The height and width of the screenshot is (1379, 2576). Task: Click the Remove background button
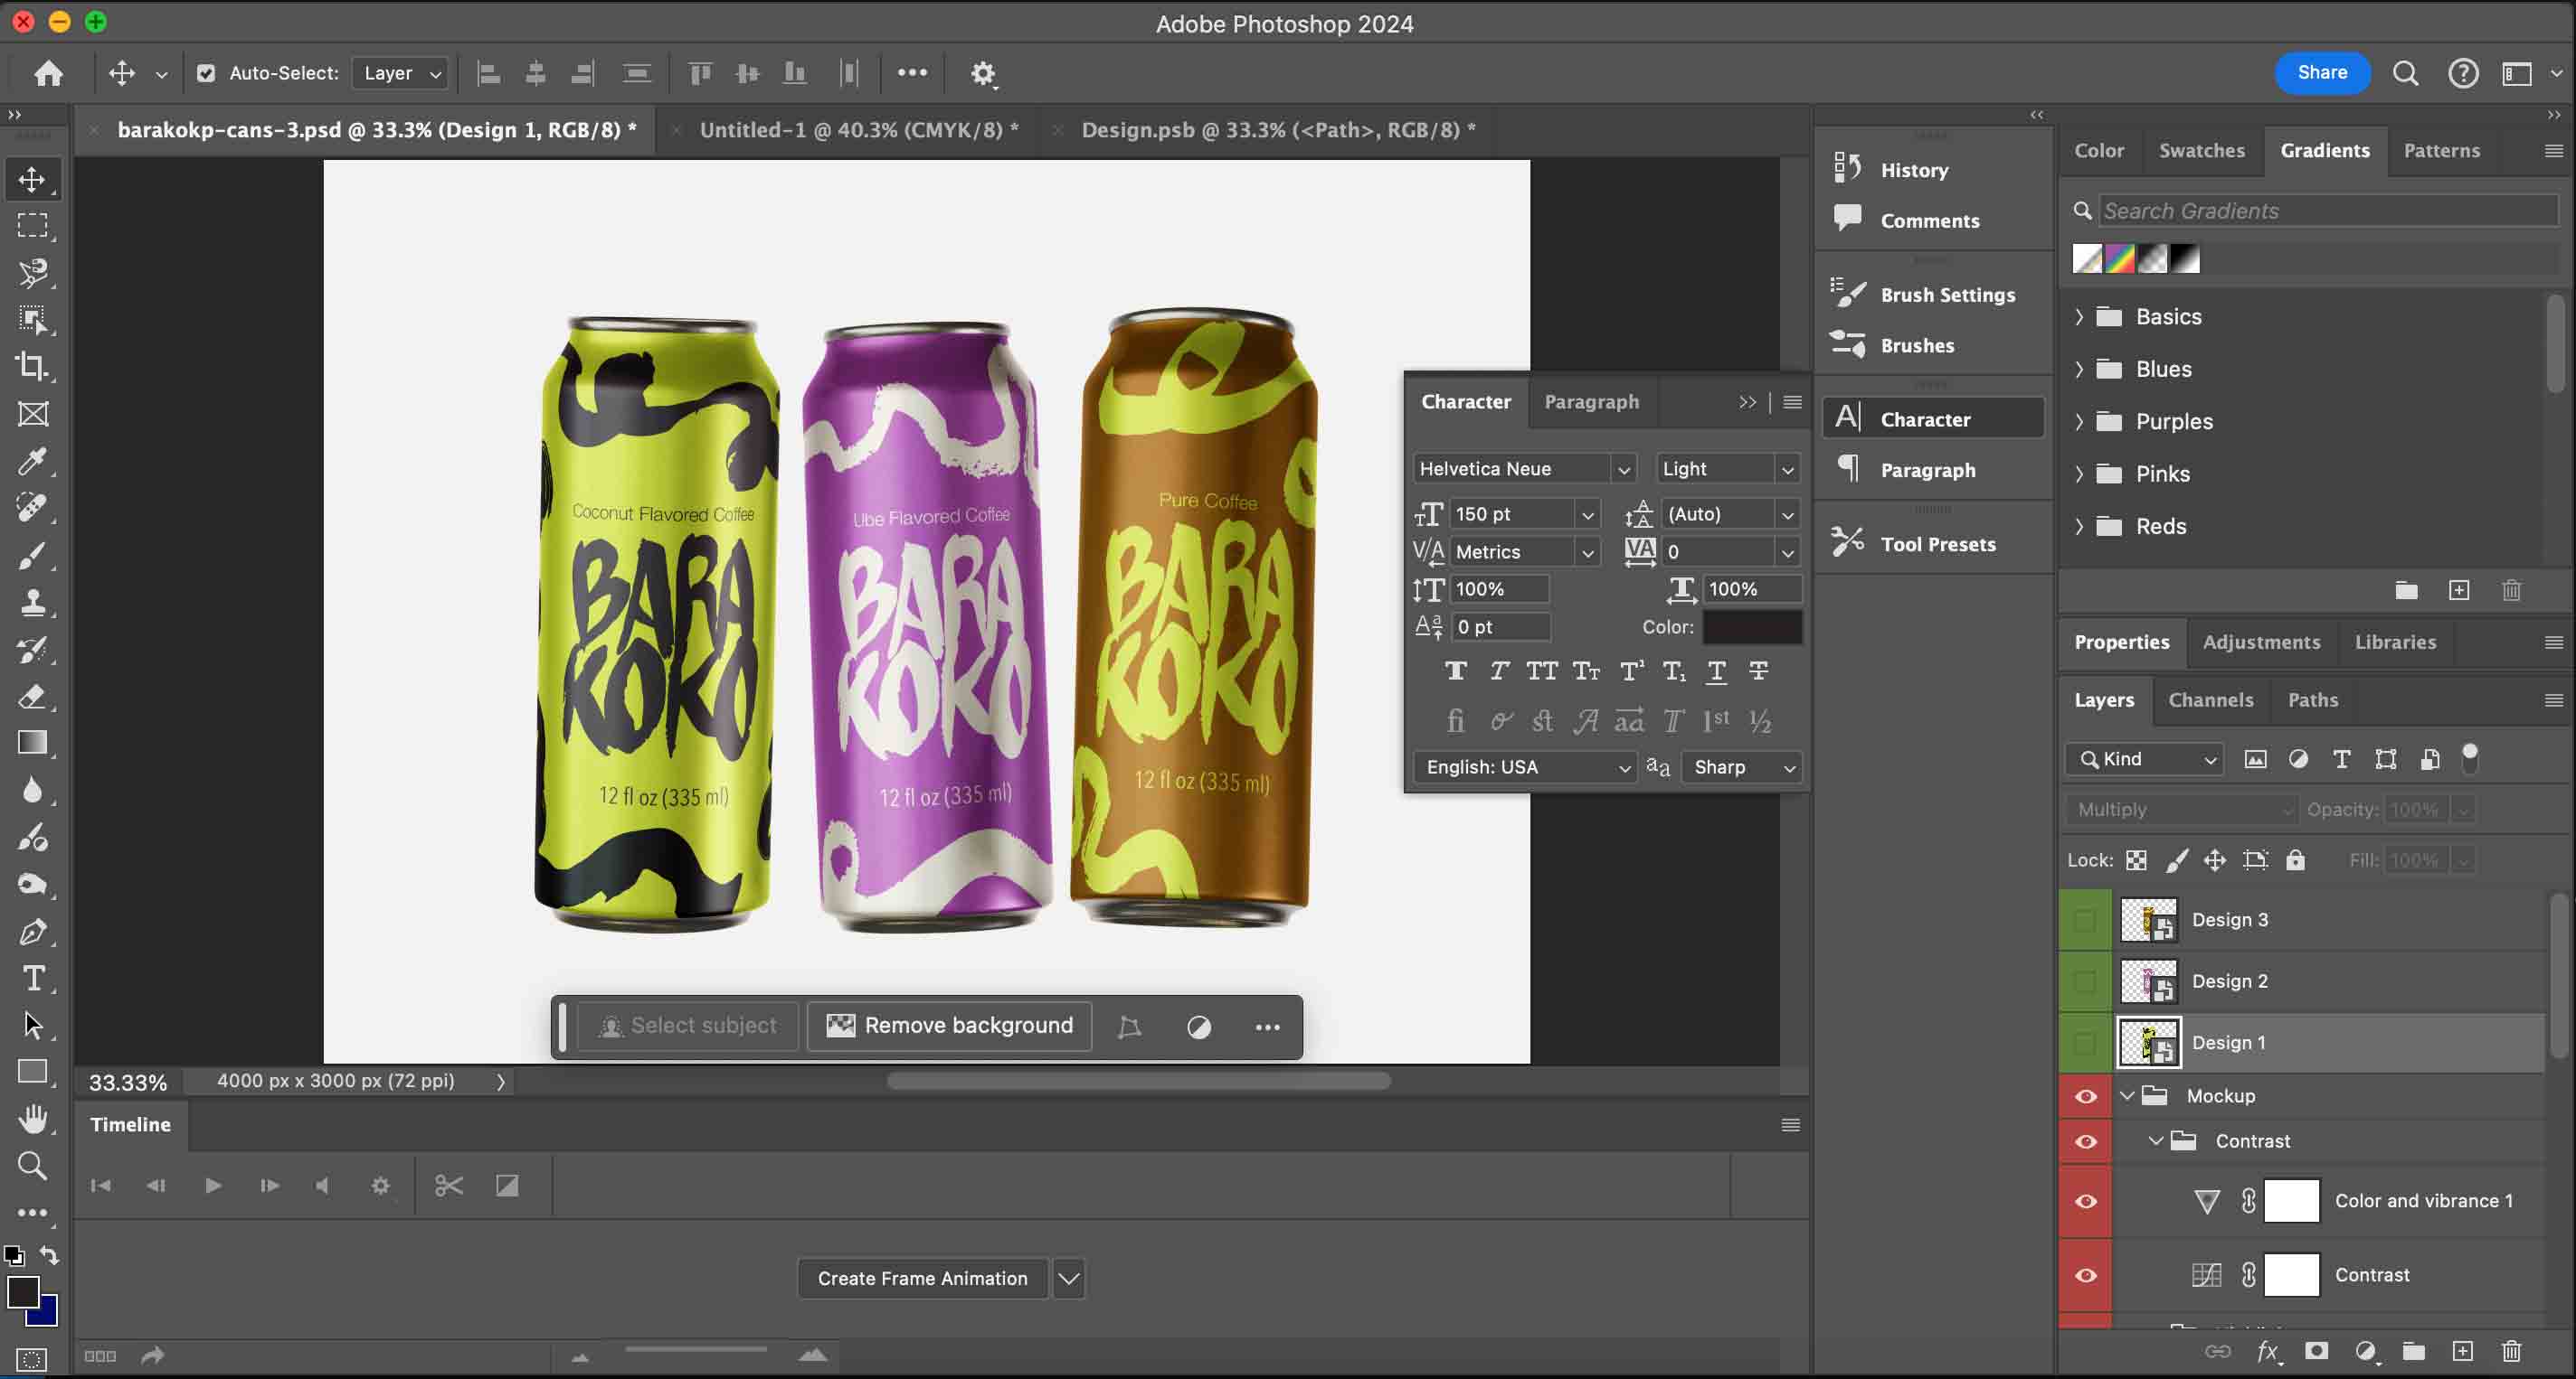(950, 1026)
